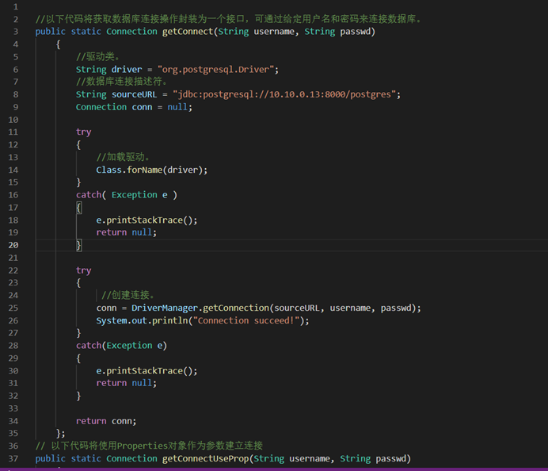548x471 pixels.
Task: Click the passwd argument on line 25
Action: 396,308
